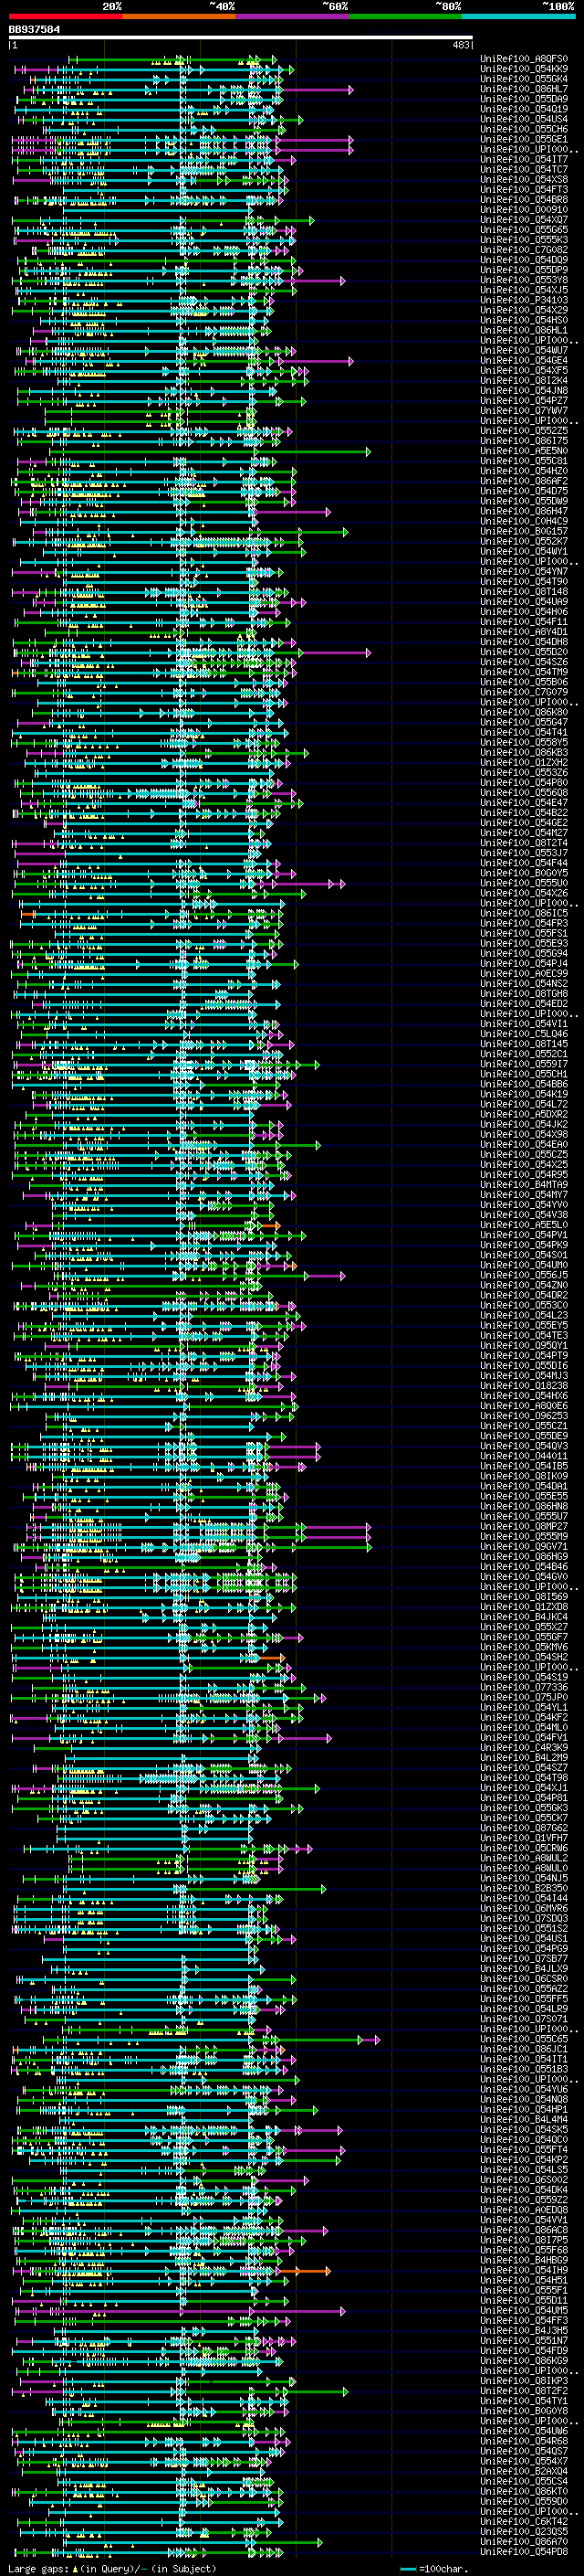Select the UniRef100_Q86KB3 label
The width and height of the screenshot is (584, 2576).
pyautogui.click(x=523, y=752)
